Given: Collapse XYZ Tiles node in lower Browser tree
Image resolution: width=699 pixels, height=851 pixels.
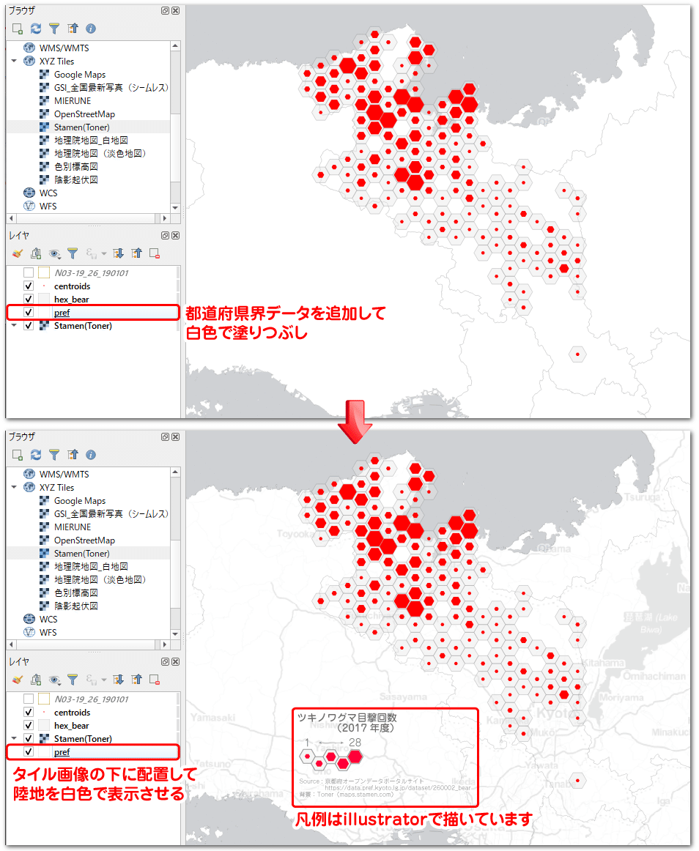Looking at the screenshot, I should 14,487.
